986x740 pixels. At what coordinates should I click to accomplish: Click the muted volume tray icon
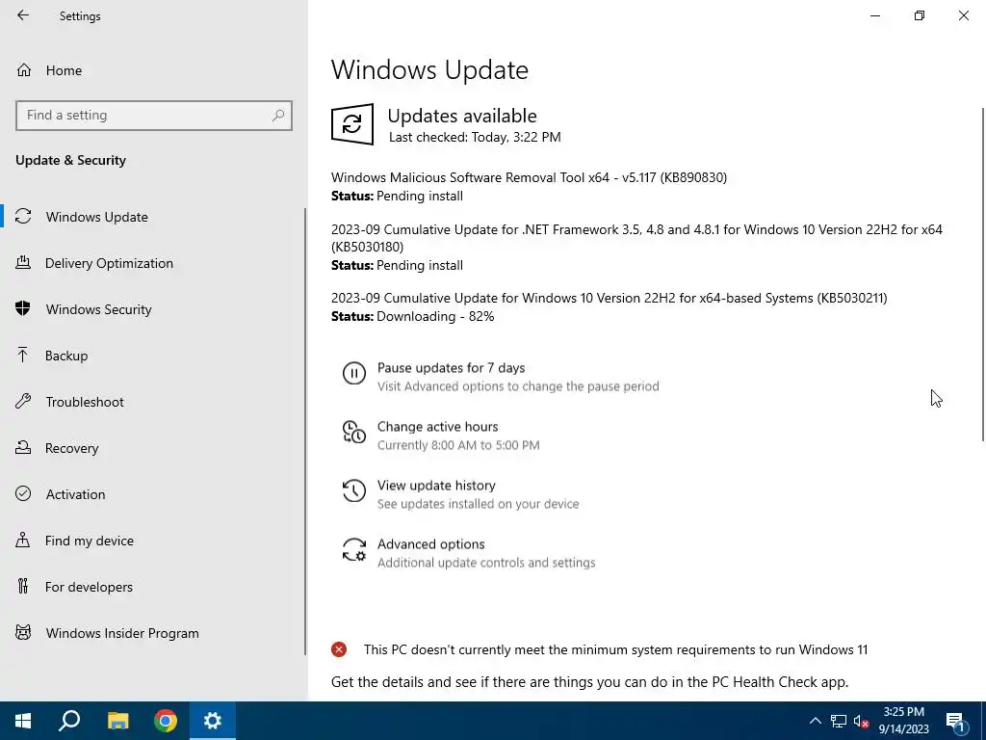pos(862,721)
